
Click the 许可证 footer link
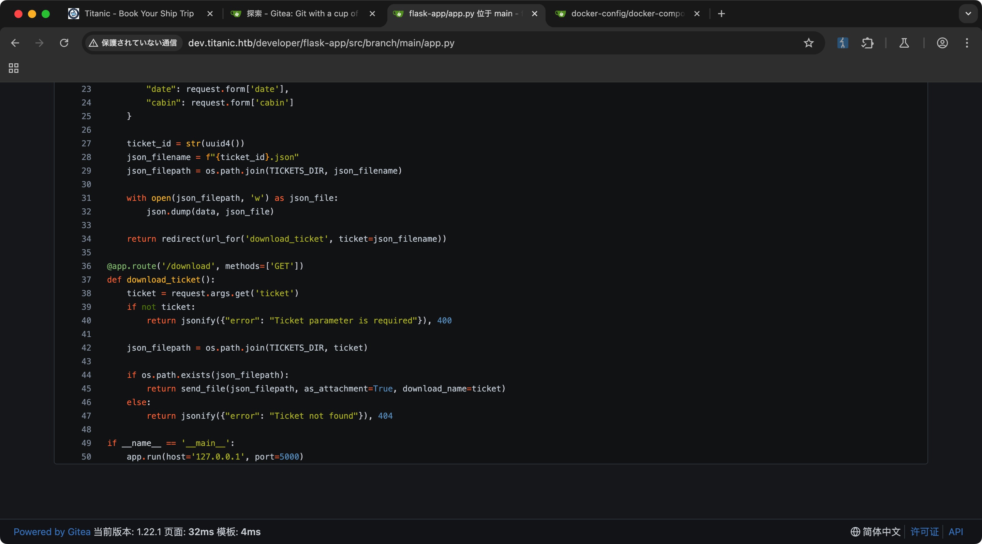924,532
